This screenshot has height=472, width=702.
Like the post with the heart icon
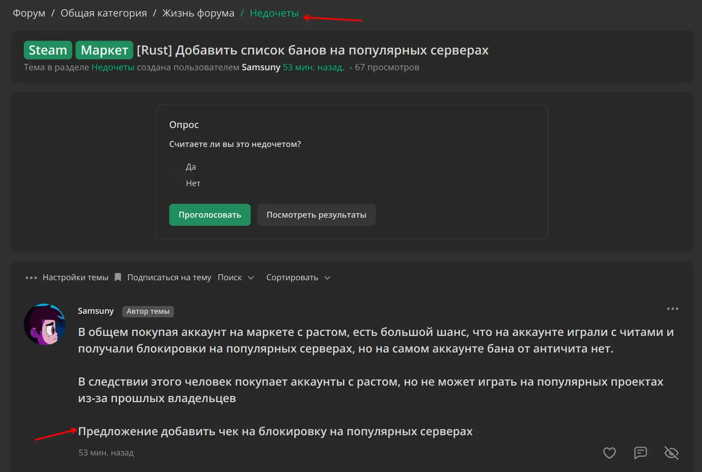[609, 453]
